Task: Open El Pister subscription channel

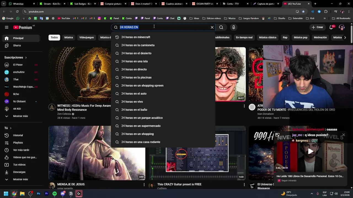Action: pyautogui.click(x=21, y=65)
